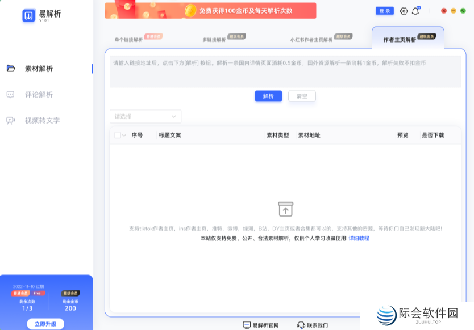
Task: Visit 易解析官网 via the monitor icon
Action: click(246, 324)
